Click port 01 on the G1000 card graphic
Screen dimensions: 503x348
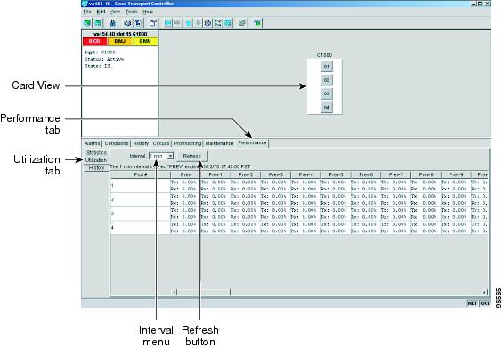[x=327, y=67]
